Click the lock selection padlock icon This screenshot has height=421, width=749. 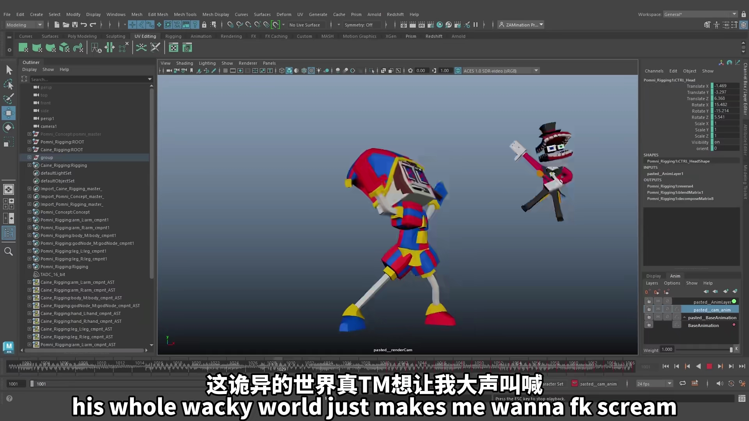[204, 25]
